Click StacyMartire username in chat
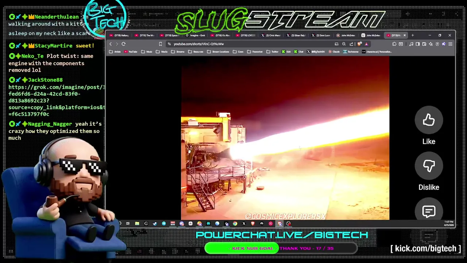This screenshot has width=467, height=263. 54,46
